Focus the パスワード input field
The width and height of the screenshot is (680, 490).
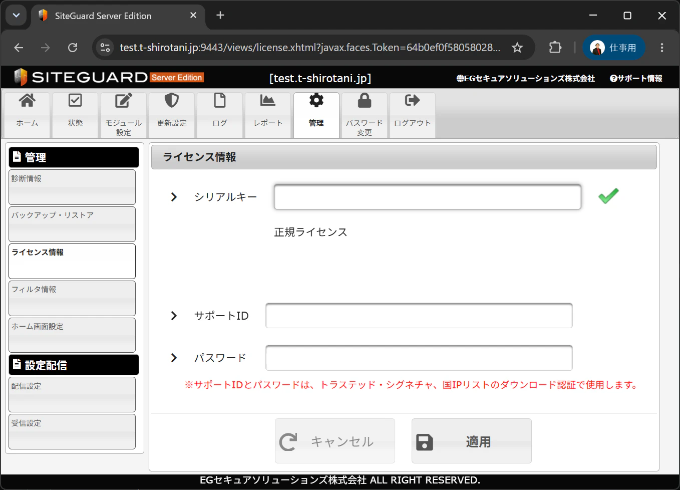(419, 358)
